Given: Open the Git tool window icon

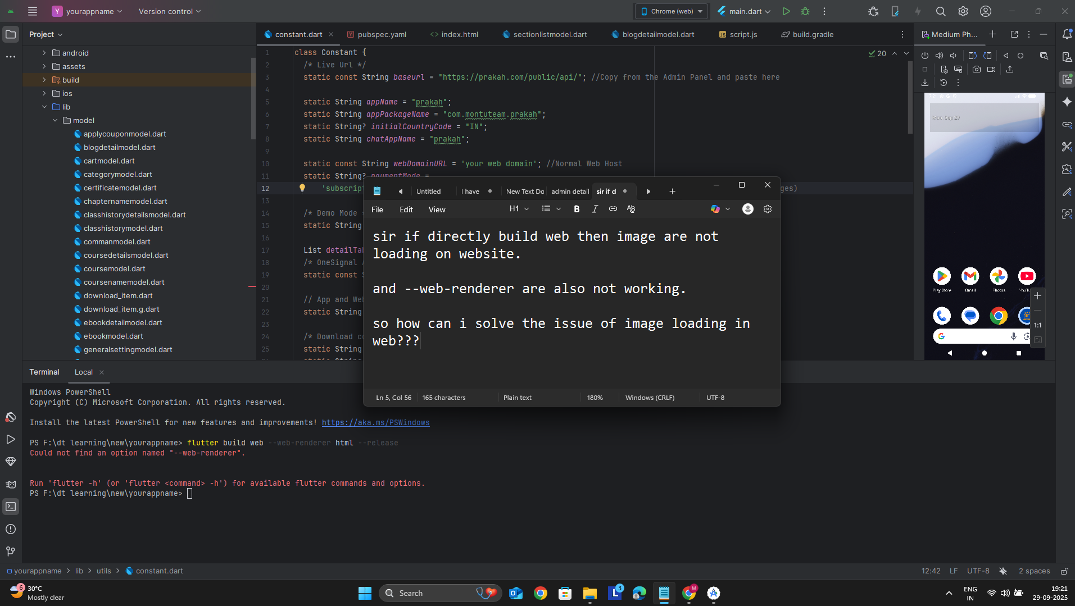Looking at the screenshot, I should [x=11, y=552].
